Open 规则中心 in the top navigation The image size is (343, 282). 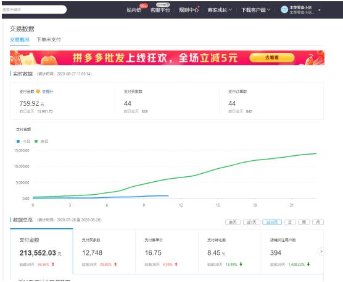[x=189, y=10]
